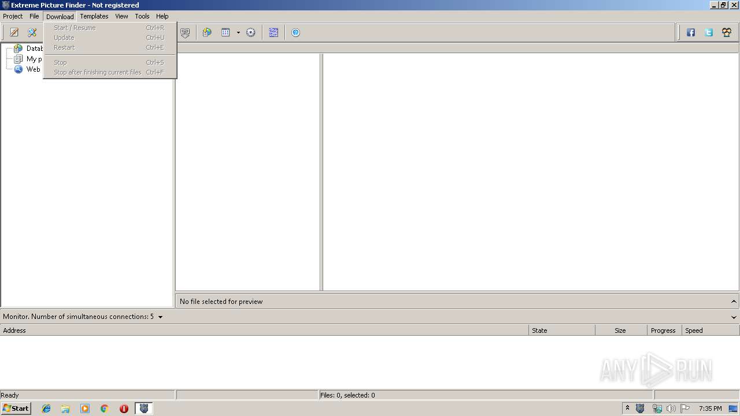The width and height of the screenshot is (740, 416).
Task: Click the new project pencil icon
Action: point(14,32)
